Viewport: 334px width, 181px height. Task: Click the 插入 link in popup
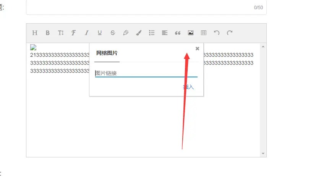(x=188, y=87)
